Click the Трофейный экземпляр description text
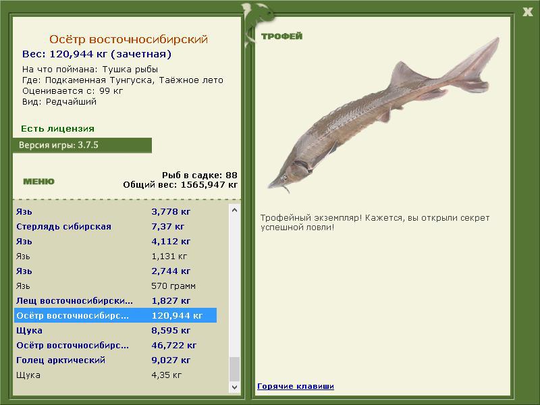Viewport: 540px width, 405px height. click(x=375, y=223)
